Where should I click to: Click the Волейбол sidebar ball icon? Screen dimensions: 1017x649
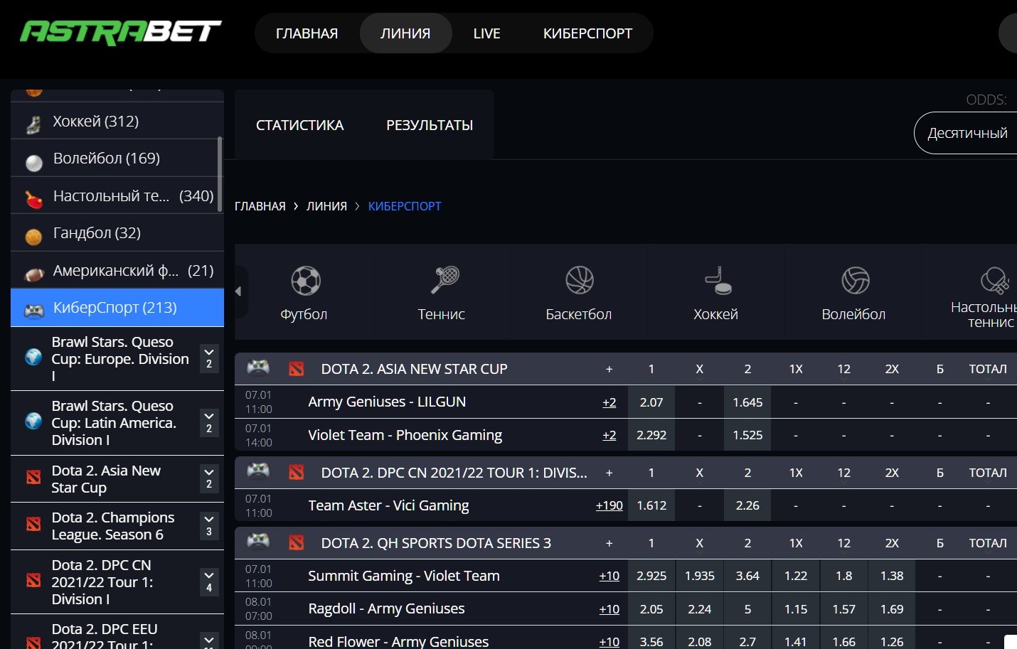pos(34,163)
